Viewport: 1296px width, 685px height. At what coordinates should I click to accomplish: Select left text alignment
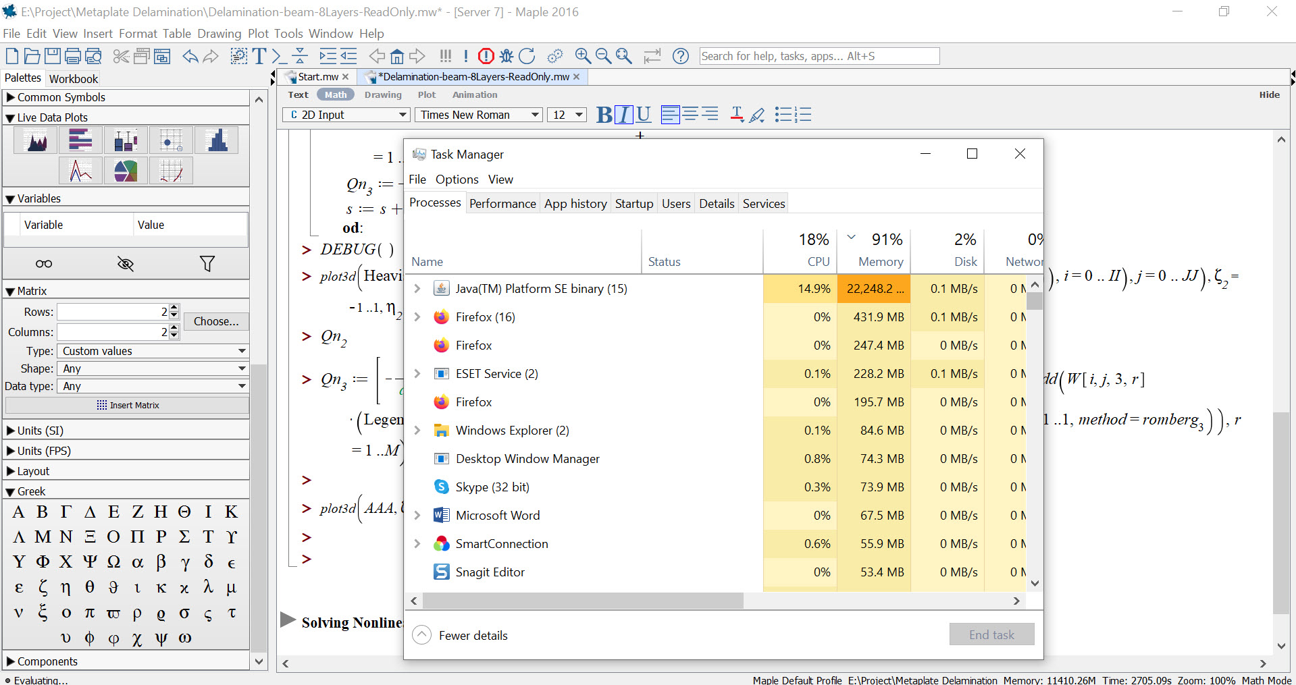pyautogui.click(x=670, y=115)
